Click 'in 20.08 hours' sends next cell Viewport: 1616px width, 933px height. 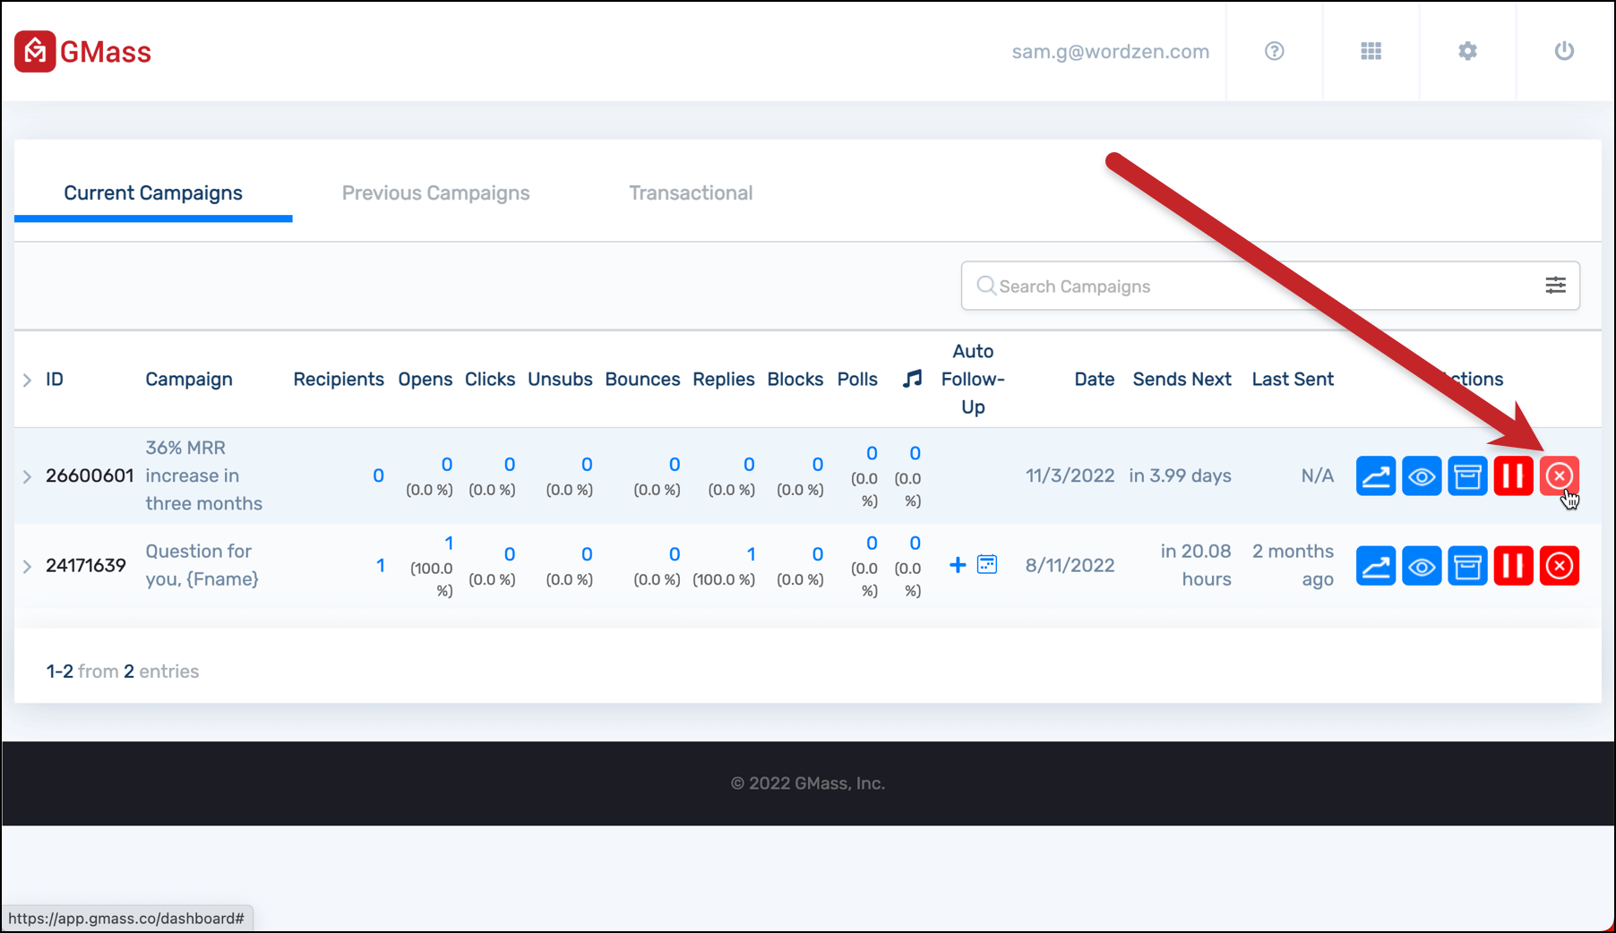coord(1196,565)
